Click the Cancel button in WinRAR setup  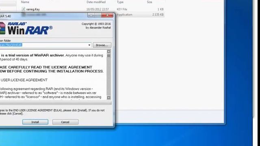[65, 122]
